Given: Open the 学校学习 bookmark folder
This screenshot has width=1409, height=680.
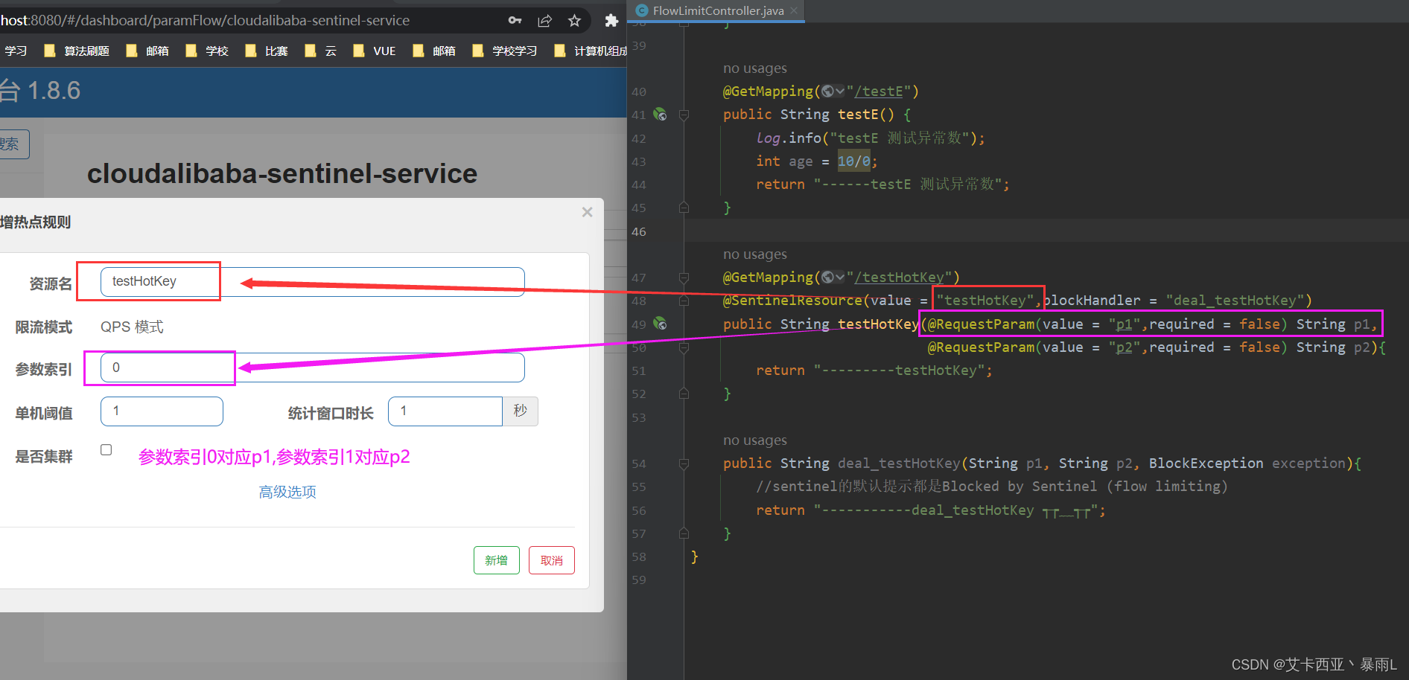Looking at the screenshot, I should point(505,51).
